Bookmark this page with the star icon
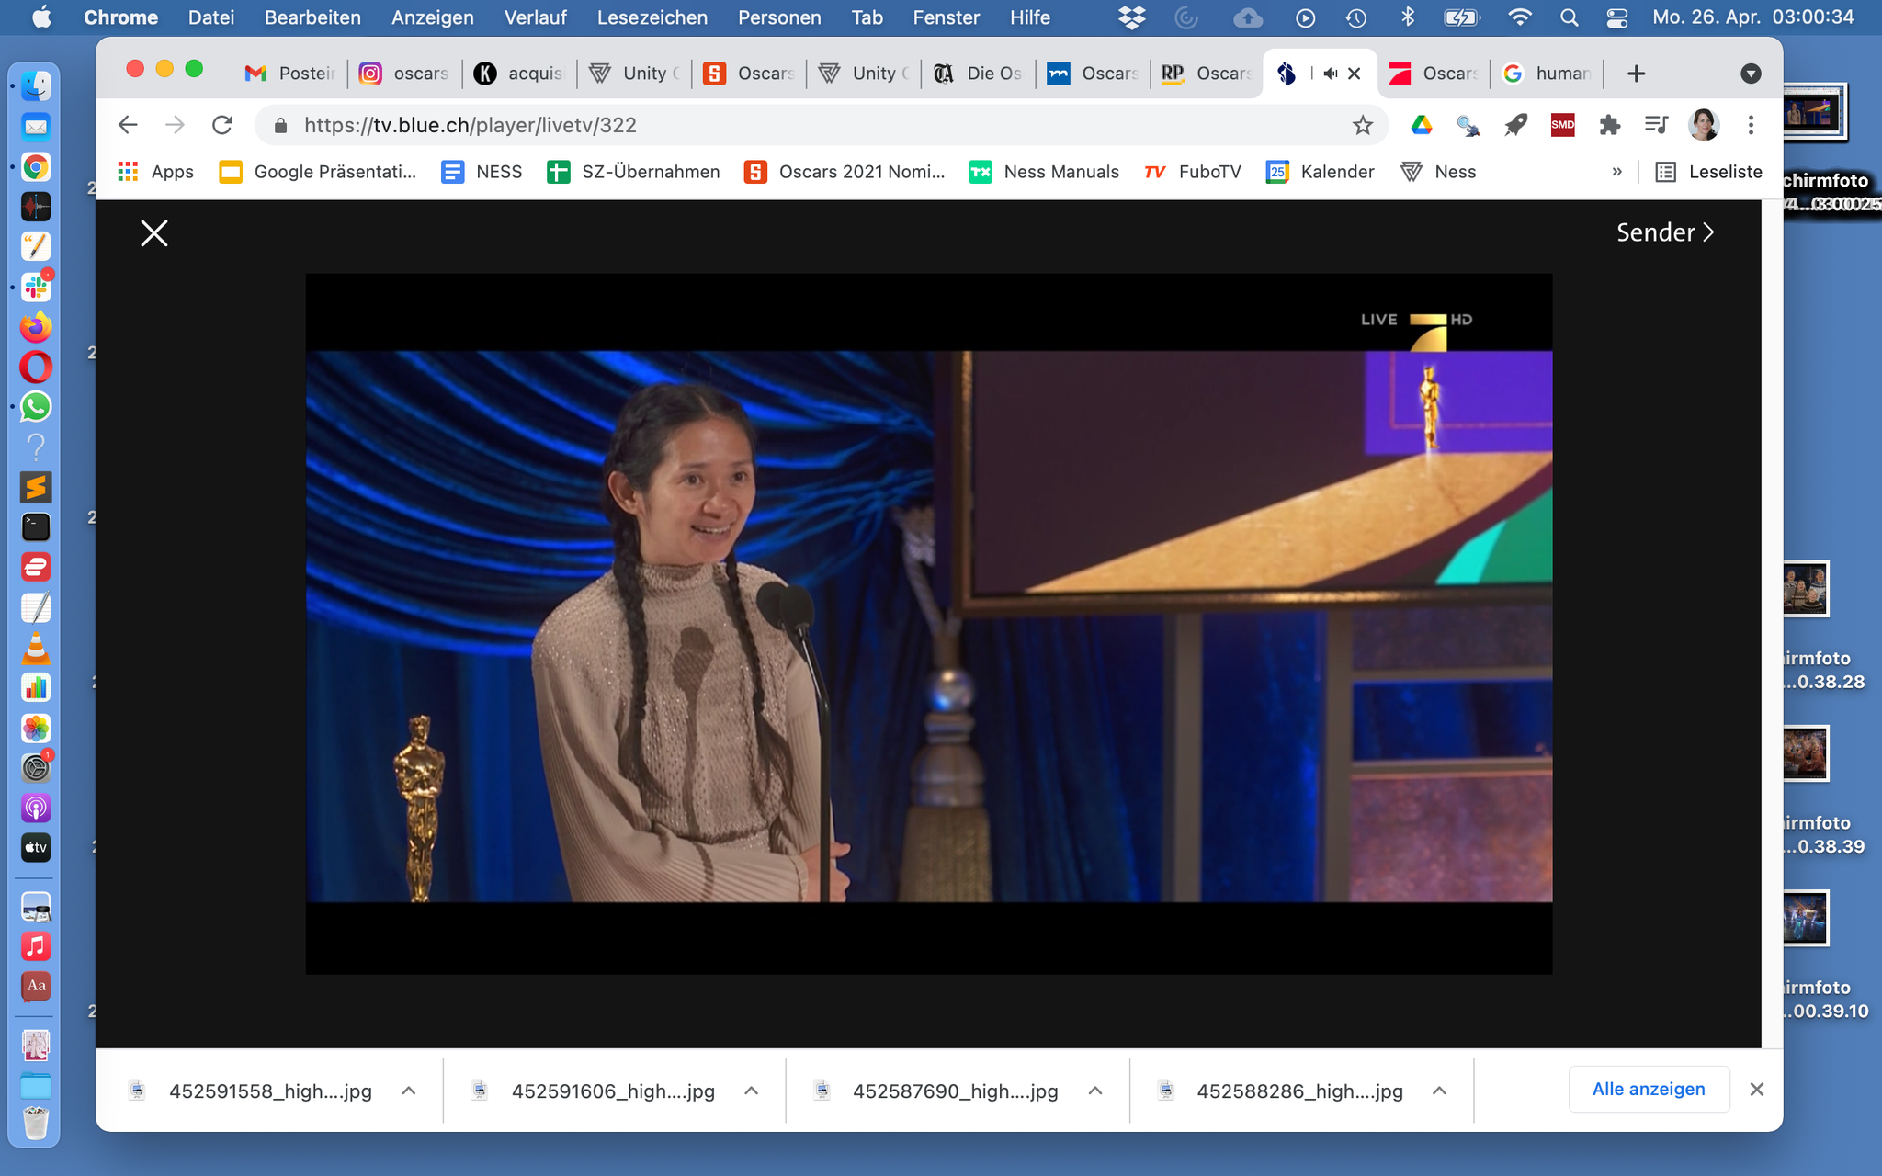 1362,125
